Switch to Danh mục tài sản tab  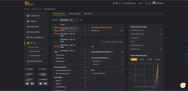click(75, 14)
